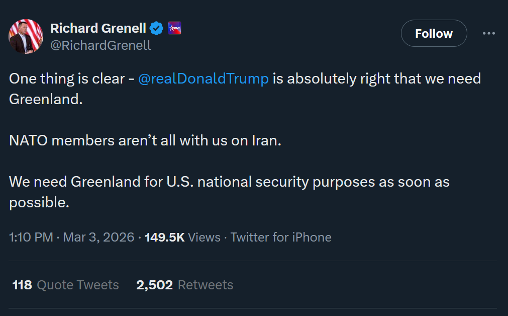Open the three-dot more options menu

(x=488, y=33)
